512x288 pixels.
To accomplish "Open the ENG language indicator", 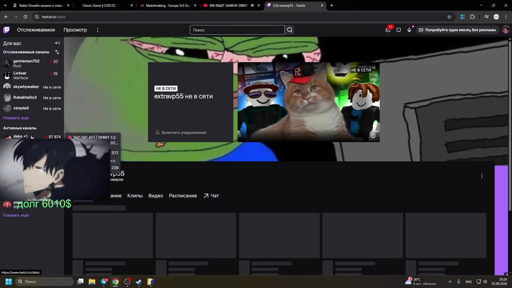I will point(469,282).
